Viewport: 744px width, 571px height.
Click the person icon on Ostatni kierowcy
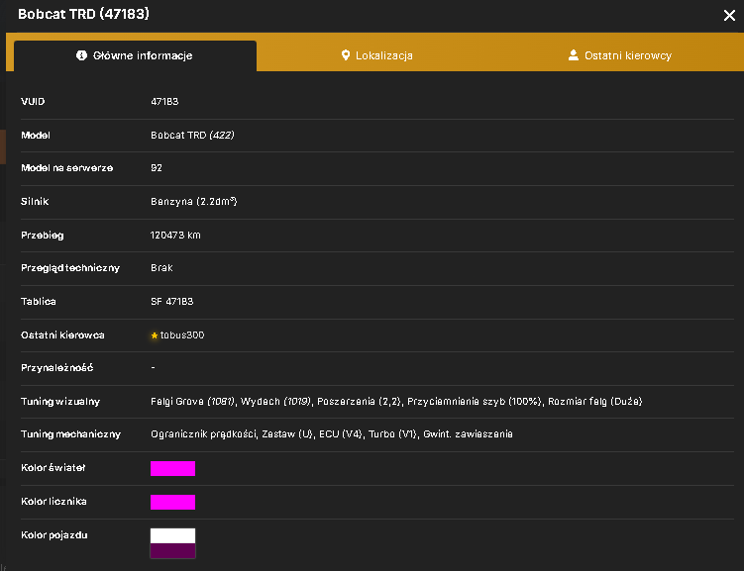[574, 55]
